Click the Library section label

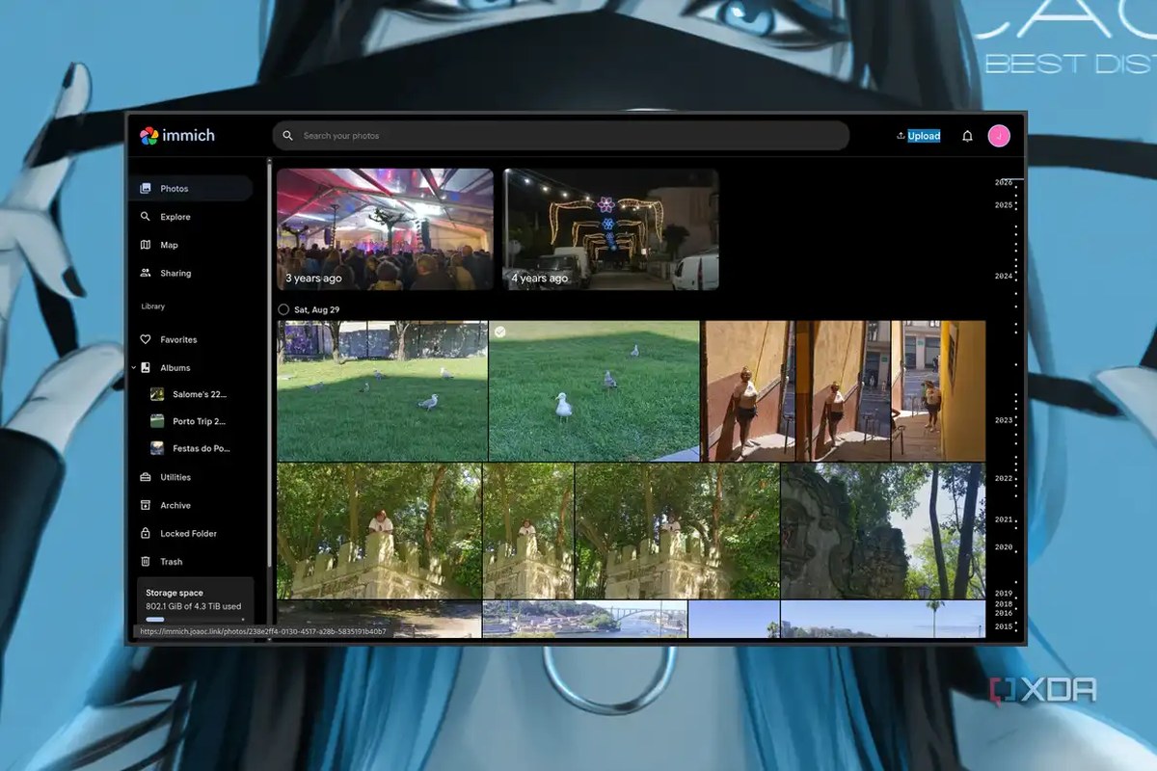(x=152, y=306)
